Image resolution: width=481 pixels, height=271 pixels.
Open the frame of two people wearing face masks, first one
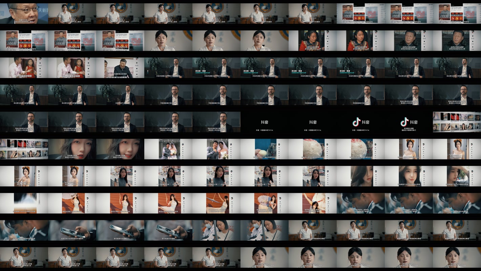(x=216, y=230)
